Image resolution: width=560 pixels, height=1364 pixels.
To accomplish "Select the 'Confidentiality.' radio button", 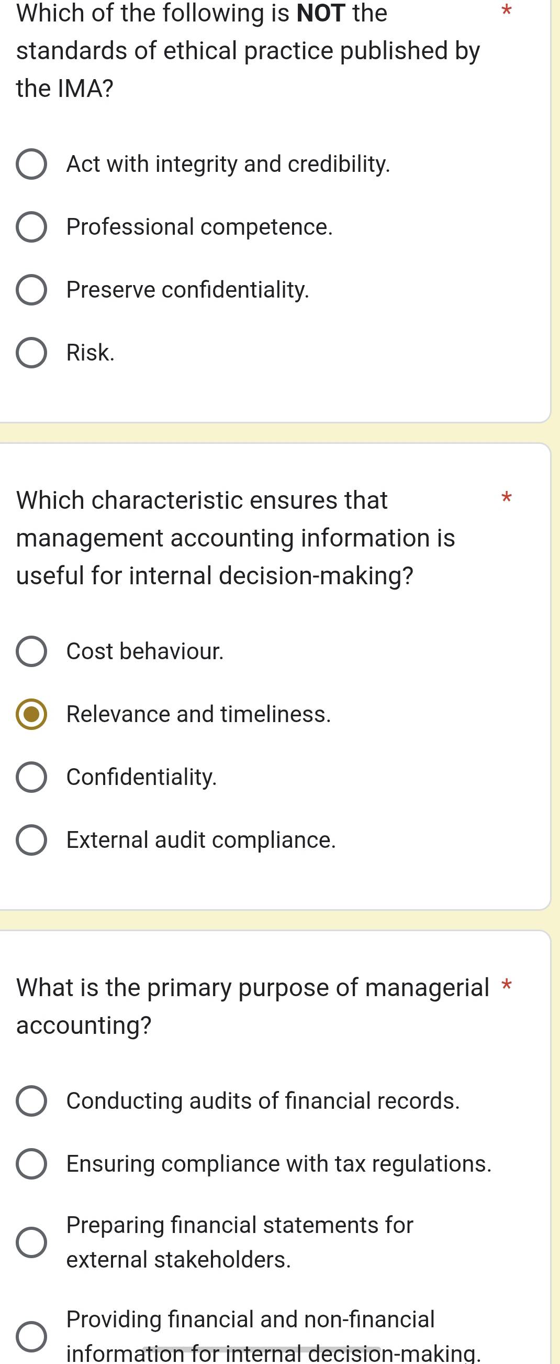I will [x=31, y=777].
